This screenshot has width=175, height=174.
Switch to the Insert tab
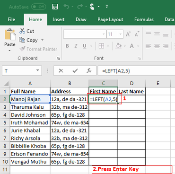click(x=59, y=19)
